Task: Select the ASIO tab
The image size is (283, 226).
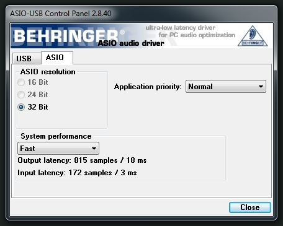Action: [x=57, y=58]
